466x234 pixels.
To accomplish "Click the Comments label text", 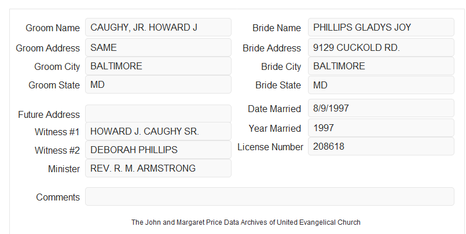I will pos(58,197).
